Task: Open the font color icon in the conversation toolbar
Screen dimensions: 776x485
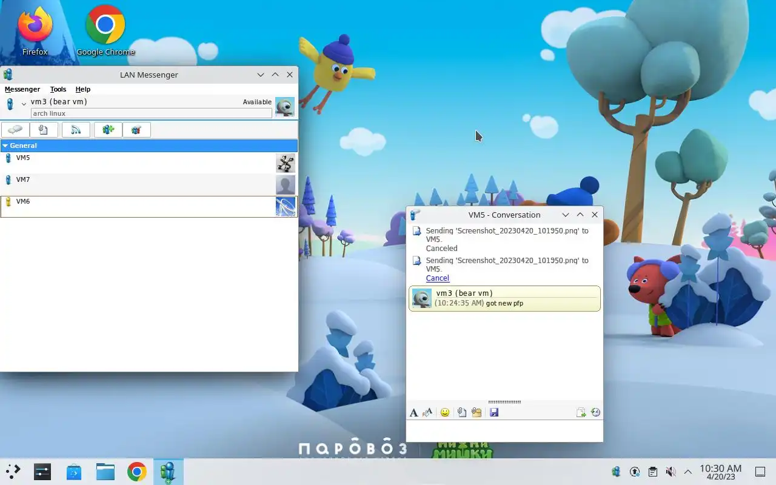Action: [427, 413]
